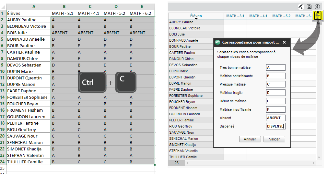The width and height of the screenshot is (328, 174).
Task: Click MATH - 6.2 cell in spreadsheet
Action: (142, 13)
